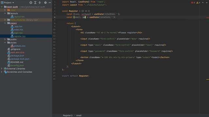209x117 pixels.
Task: Click the Select Opened File target icon
Action: 31,3
